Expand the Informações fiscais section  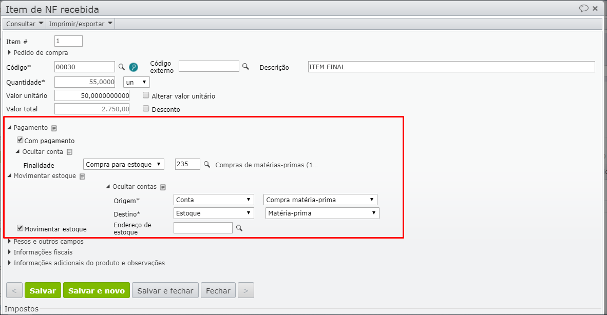point(43,252)
